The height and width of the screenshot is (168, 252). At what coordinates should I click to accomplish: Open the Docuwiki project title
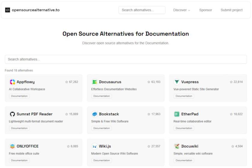pyautogui.click(x=190, y=146)
